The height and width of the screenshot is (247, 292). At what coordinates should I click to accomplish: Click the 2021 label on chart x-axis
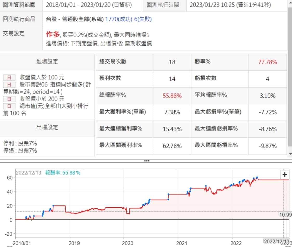tap(182, 243)
